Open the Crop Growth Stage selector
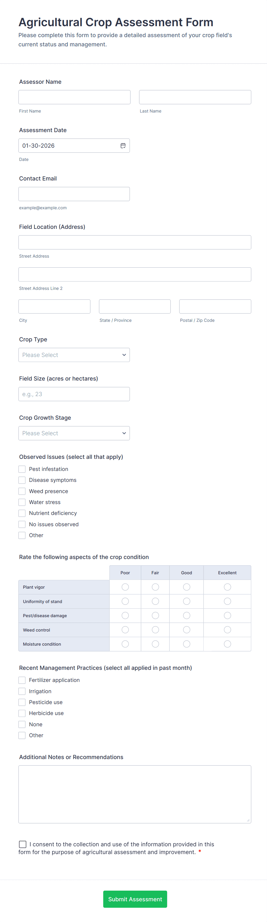Screen dimensions: 267x922 coord(74,433)
